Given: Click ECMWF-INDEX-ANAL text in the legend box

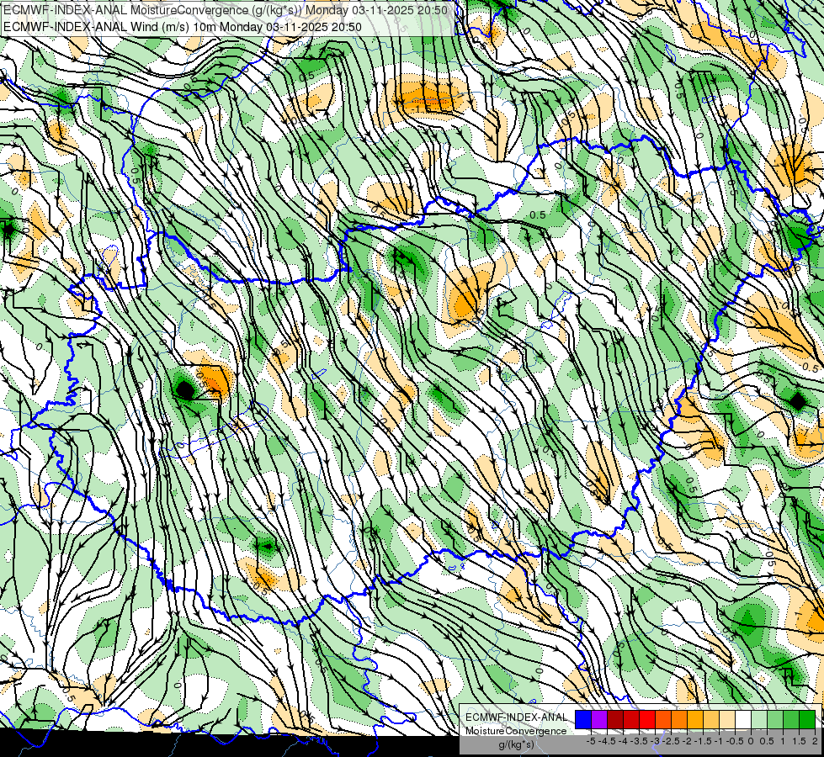Looking at the screenshot, I should click(x=516, y=717).
